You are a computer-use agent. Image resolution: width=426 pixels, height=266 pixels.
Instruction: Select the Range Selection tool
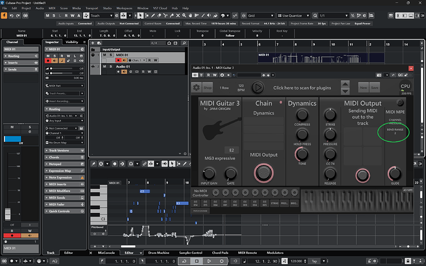[x=147, y=16]
